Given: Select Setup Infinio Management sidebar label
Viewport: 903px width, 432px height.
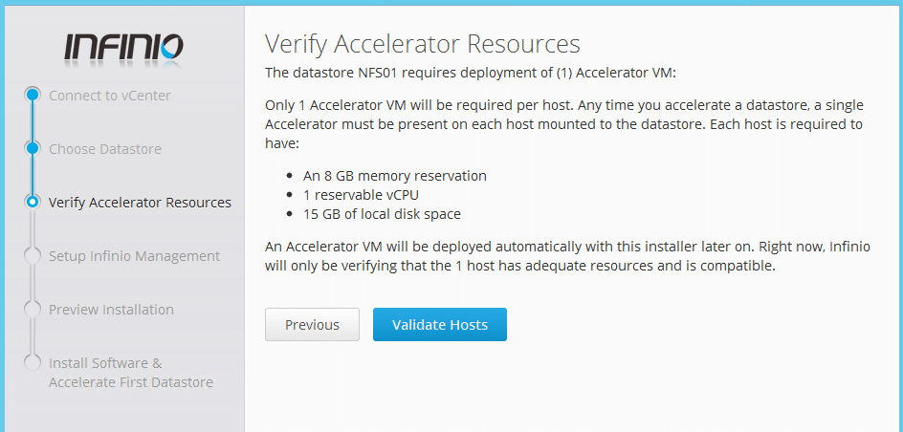Looking at the screenshot, I should (x=134, y=256).
